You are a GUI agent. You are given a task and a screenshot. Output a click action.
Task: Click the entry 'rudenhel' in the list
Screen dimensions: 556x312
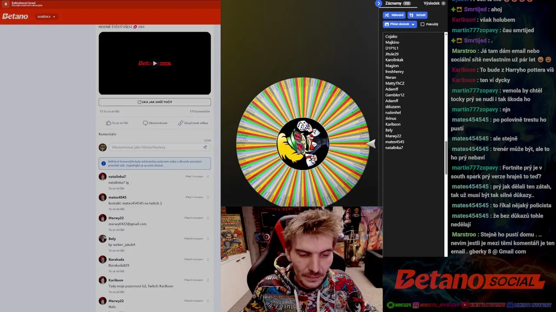coord(393,113)
